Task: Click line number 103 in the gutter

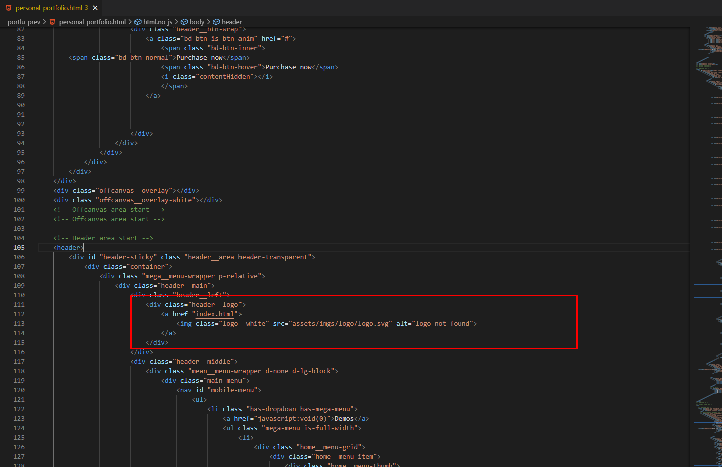Action: (x=19, y=229)
